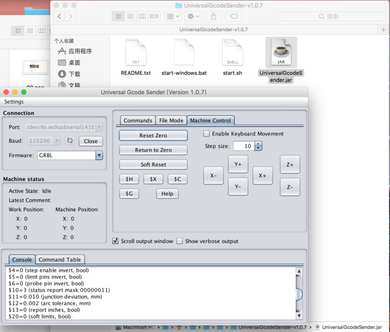Switch Finder to list view
This screenshot has width=390, height=332.
[x=130, y=16]
